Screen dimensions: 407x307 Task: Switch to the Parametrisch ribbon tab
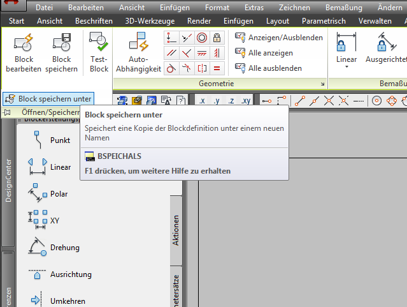324,21
